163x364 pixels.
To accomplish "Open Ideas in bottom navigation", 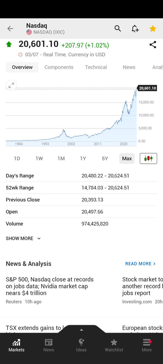I will 81,345.
